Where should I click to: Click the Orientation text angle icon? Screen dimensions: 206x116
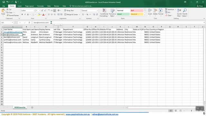coord(59,11)
